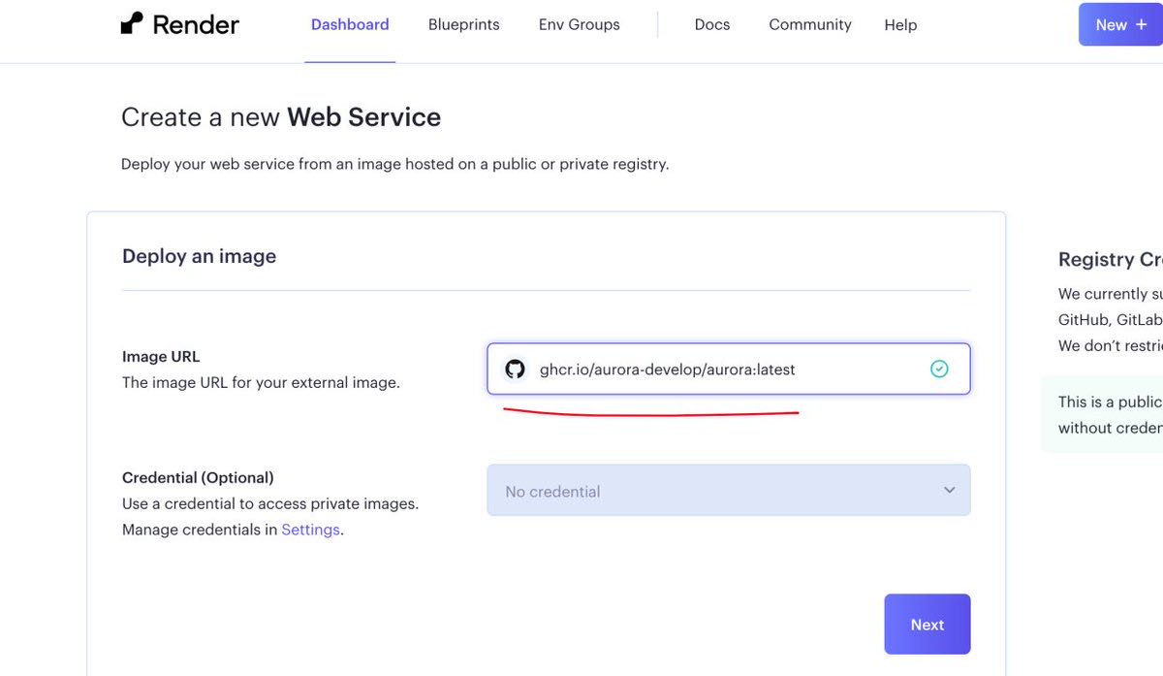
Task: Open the Help menu item
Action: click(899, 25)
